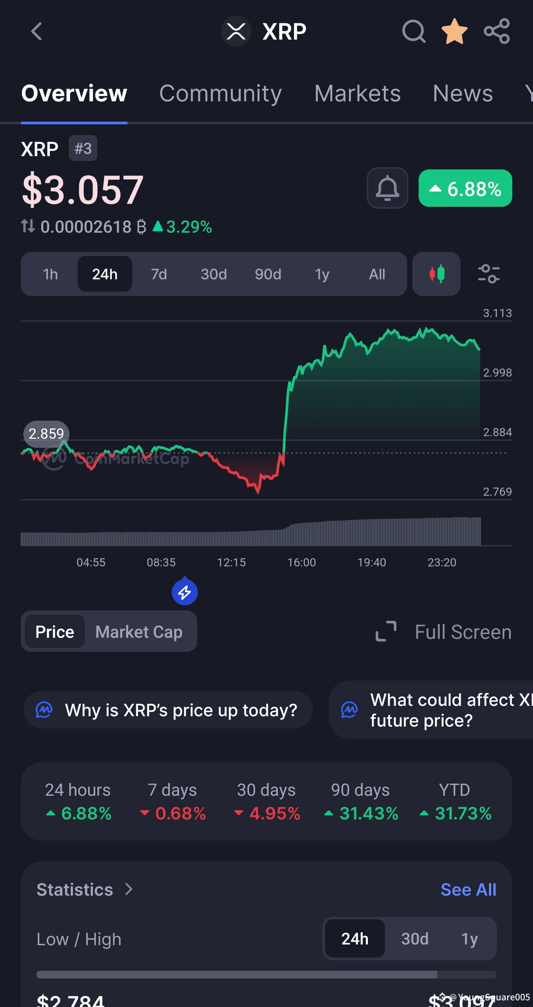This screenshot has width=533, height=1007.
Task: Tap the Full Screen expand icon
Action: click(x=386, y=632)
